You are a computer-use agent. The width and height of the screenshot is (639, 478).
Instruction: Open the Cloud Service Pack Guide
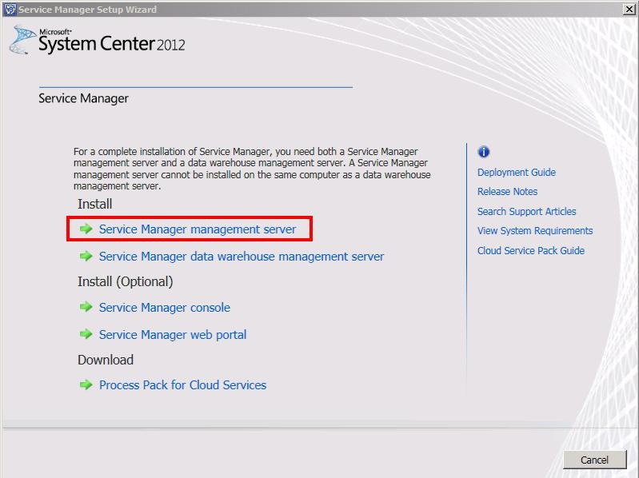pos(530,251)
